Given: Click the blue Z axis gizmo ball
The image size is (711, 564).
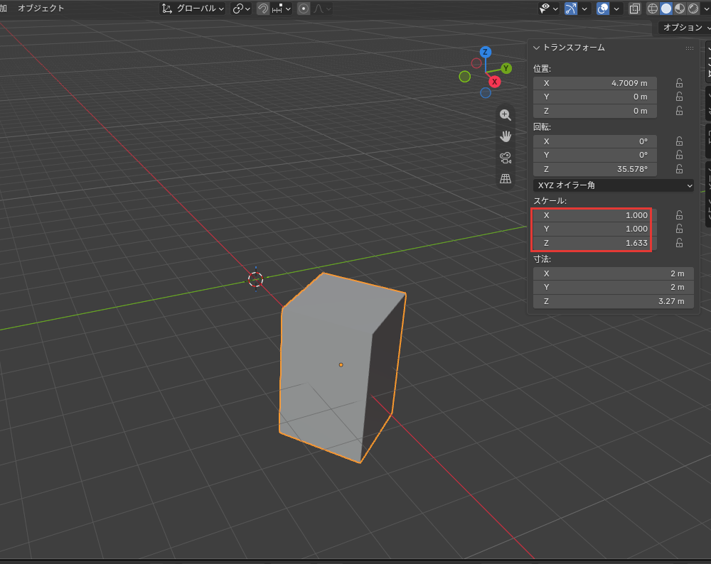Looking at the screenshot, I should [485, 52].
